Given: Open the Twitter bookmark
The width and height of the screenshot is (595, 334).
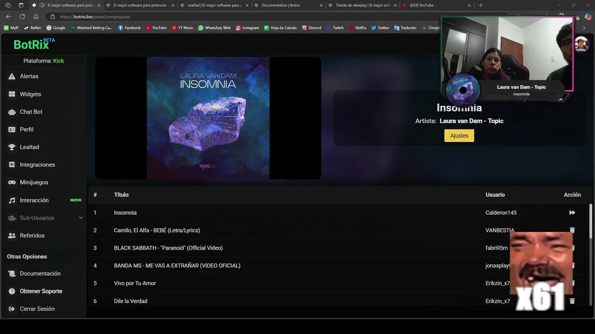Looking at the screenshot, I should 380,28.
